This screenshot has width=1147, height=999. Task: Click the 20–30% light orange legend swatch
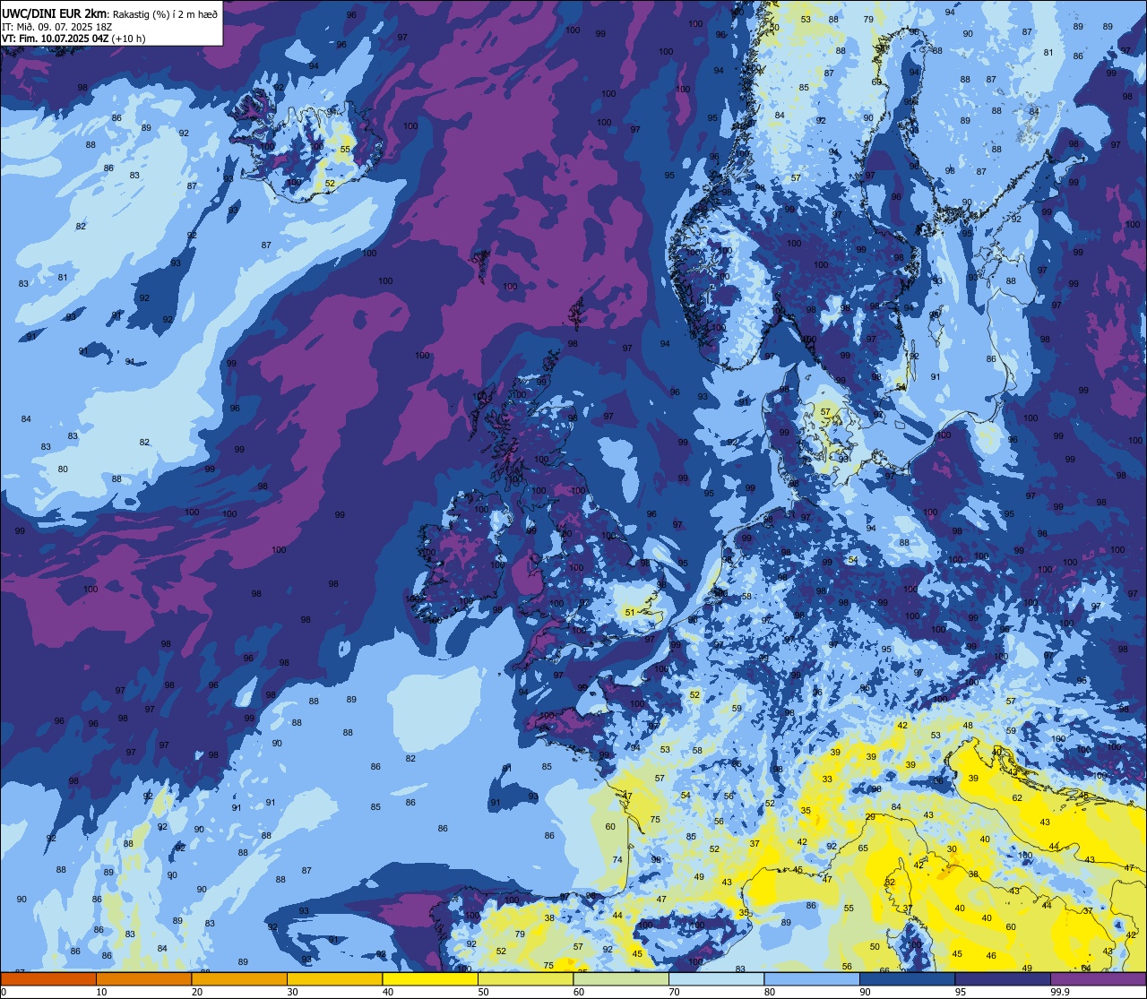tap(239, 978)
